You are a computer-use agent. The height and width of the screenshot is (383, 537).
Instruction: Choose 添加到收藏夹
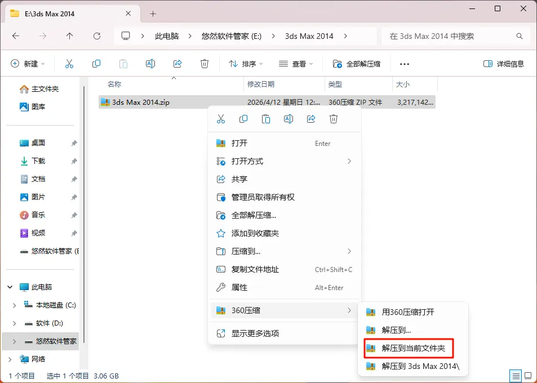tap(285, 233)
